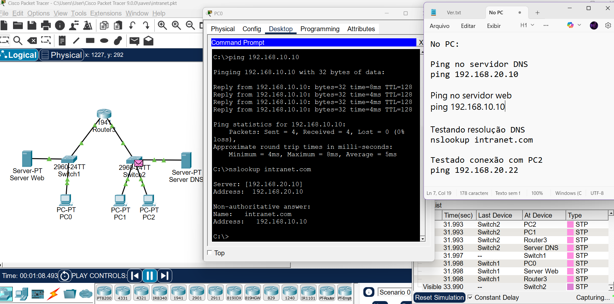Choose the Draw Ellipse tool
614x304 pixels.
104,41
